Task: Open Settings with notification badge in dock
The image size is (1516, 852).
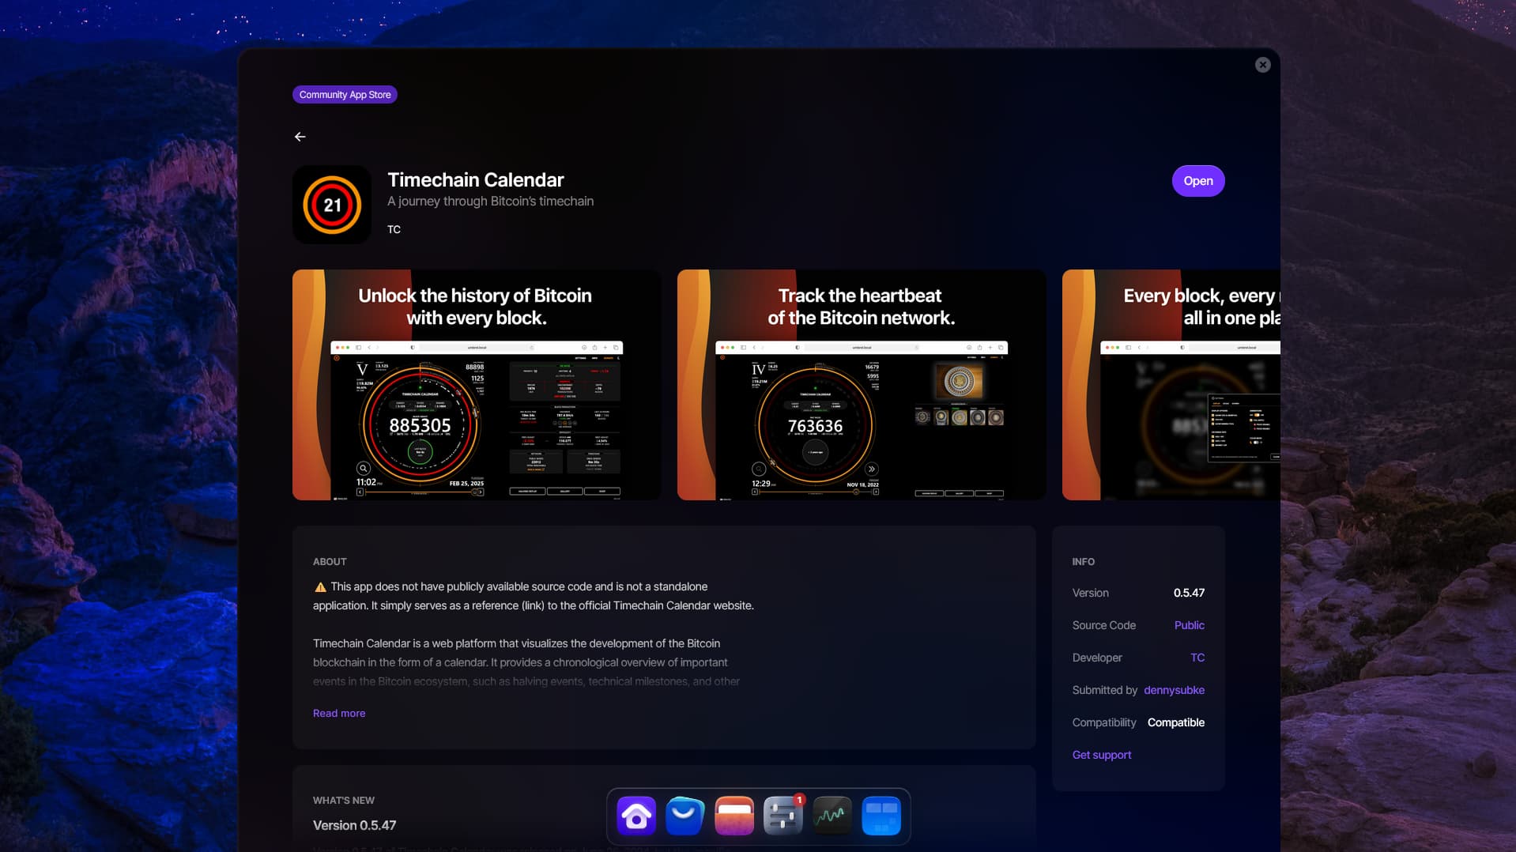Action: [783, 816]
